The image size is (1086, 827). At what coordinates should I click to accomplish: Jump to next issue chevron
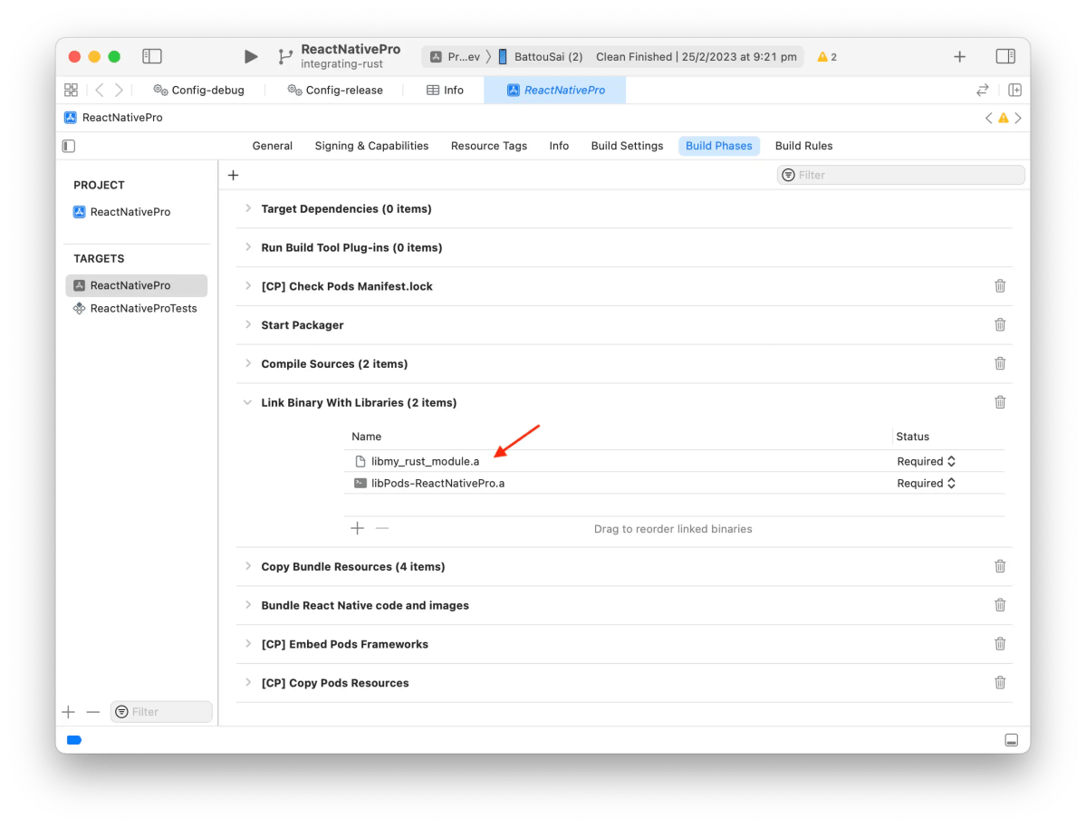1018,118
